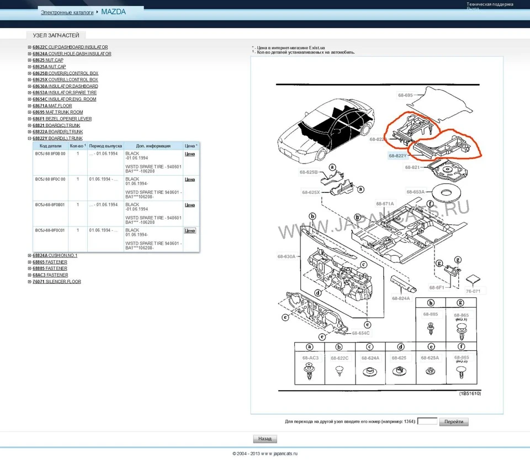Focus the node number input field
The image size is (530, 463).
(x=427, y=422)
